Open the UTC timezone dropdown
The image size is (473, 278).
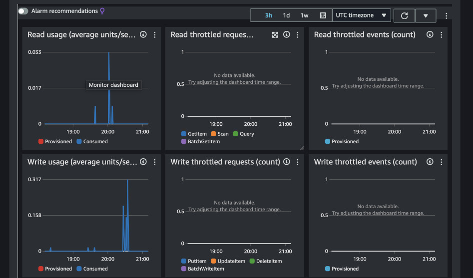pos(362,15)
